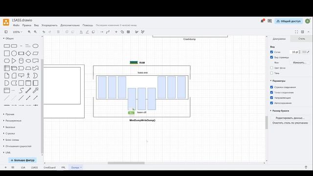Pick the callout speech bubble shape
This screenshot has width=313, height=176.
21,75
